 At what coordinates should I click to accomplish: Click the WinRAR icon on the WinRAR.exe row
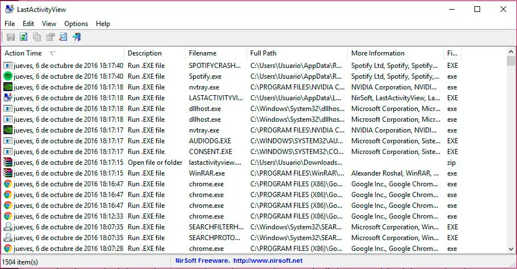pyautogui.click(x=8, y=173)
